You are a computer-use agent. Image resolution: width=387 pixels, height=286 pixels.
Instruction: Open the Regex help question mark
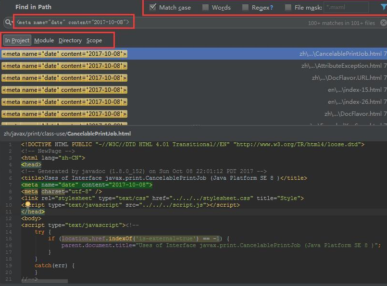(x=272, y=8)
